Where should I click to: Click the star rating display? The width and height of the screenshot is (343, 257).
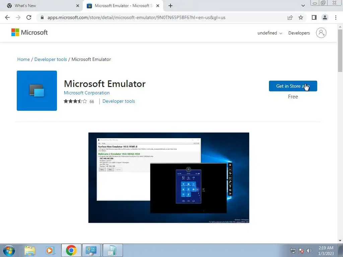point(75,101)
